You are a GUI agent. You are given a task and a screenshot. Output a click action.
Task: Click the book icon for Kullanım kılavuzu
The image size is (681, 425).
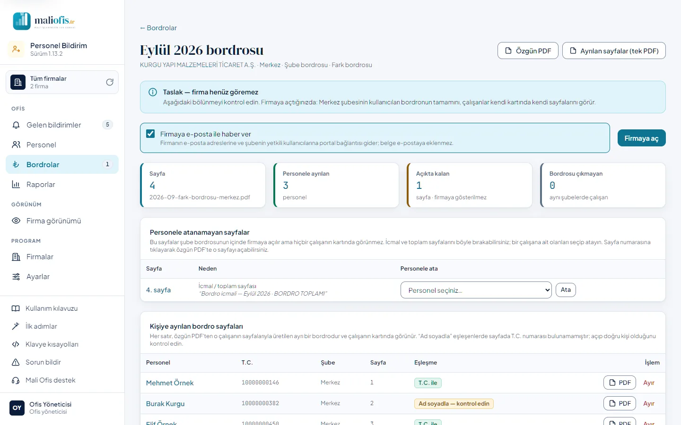click(x=16, y=308)
